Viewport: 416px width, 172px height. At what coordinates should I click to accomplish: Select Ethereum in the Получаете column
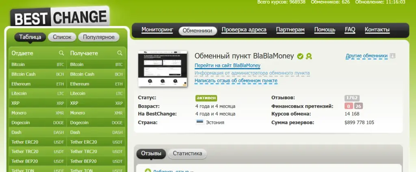tap(96, 84)
